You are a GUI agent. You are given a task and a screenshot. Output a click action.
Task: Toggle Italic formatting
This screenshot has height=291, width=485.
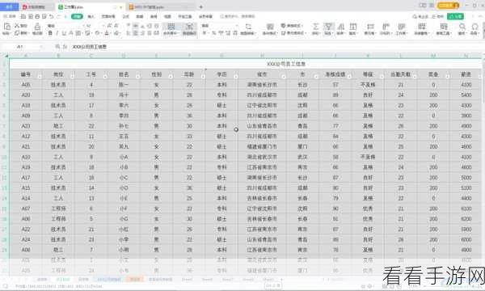coord(57,33)
